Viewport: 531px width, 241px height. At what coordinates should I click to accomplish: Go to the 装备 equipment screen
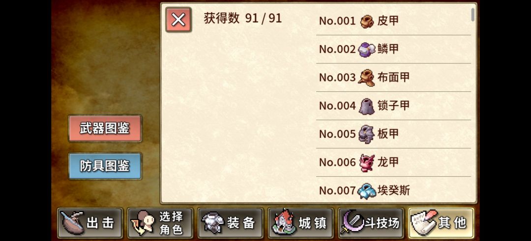click(230, 223)
